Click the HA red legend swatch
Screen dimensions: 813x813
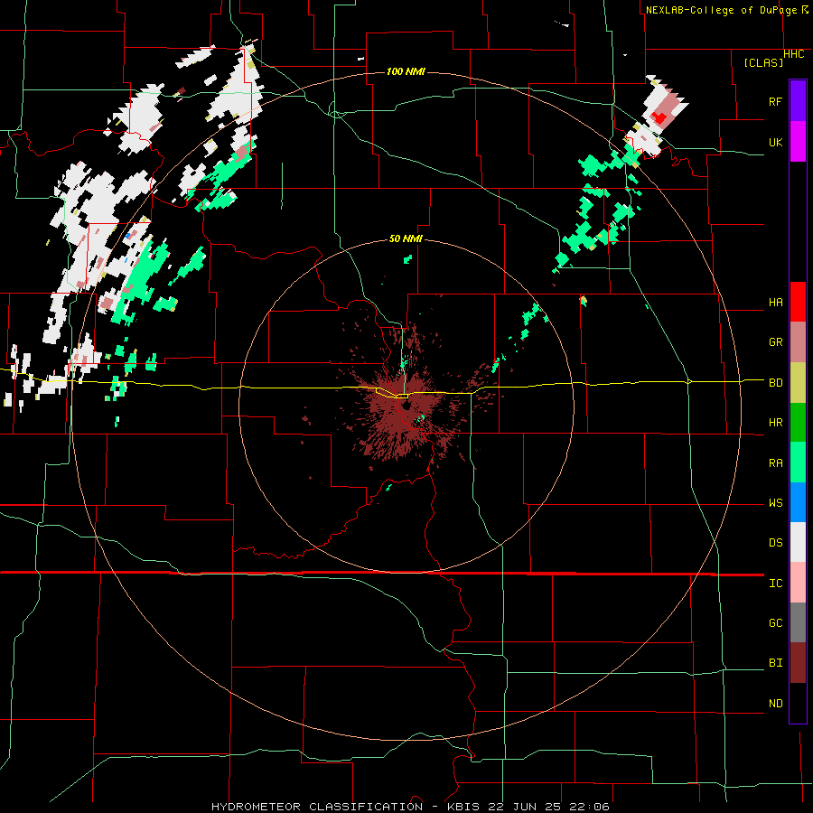coord(798,302)
